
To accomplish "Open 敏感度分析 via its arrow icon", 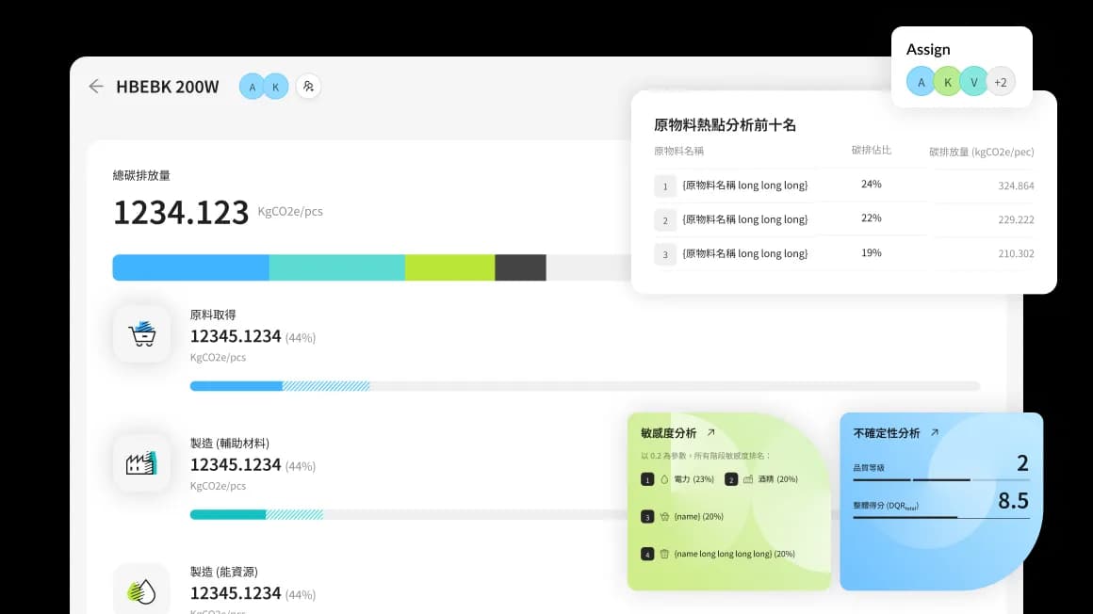I will 710,432.
